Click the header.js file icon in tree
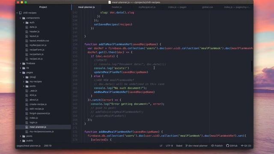This screenshot has height=154, width=274. click(x=27, y=32)
